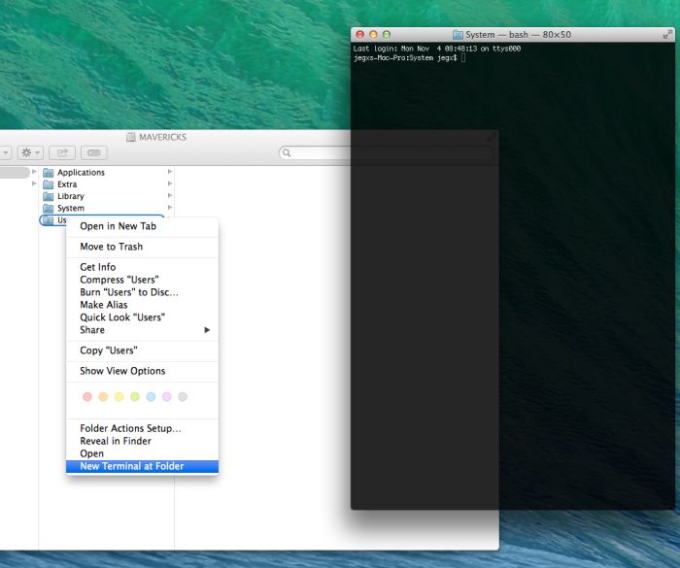Click the Finder search field
Viewport: 680px width, 568px height.
click(386, 152)
